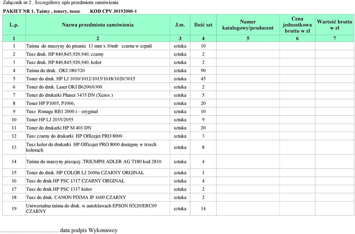Select the title 'PAKIET NR 1. Taśmy, tonery, tusze'
This screenshot has width=355, height=234.
tap(42, 11)
